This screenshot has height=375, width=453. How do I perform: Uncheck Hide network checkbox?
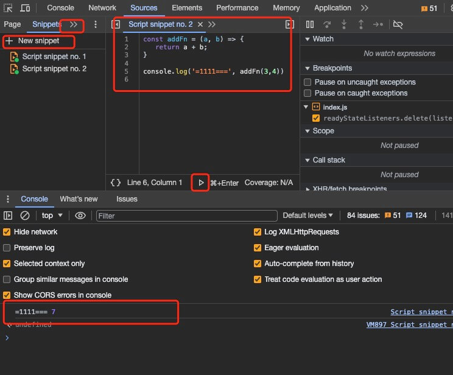[7, 232]
